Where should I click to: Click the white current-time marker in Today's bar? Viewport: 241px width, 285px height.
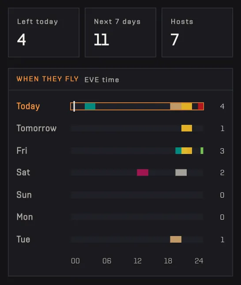(x=74, y=106)
